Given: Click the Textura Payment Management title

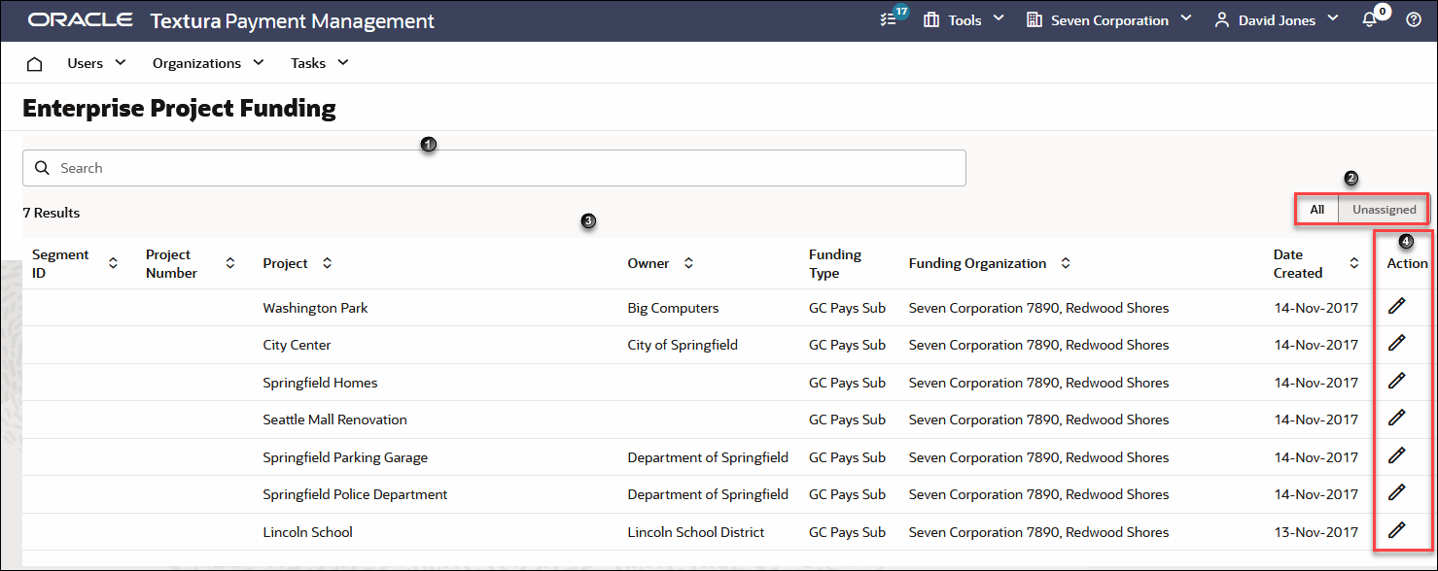Looking at the screenshot, I should (x=293, y=20).
